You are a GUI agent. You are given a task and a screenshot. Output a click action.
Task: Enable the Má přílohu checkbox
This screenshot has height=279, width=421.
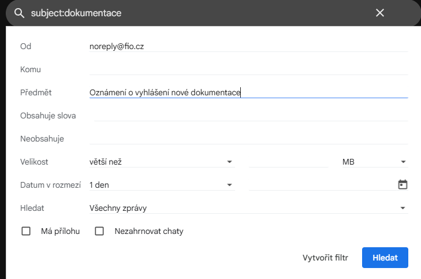click(x=26, y=231)
